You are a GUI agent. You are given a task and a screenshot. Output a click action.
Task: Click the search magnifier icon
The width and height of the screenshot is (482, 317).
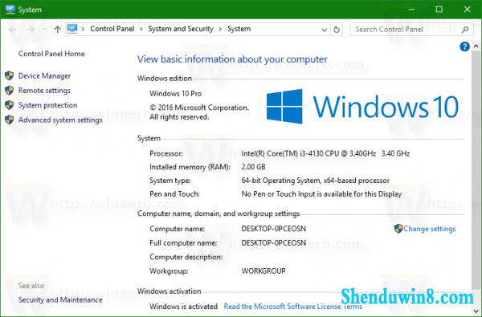click(x=465, y=30)
